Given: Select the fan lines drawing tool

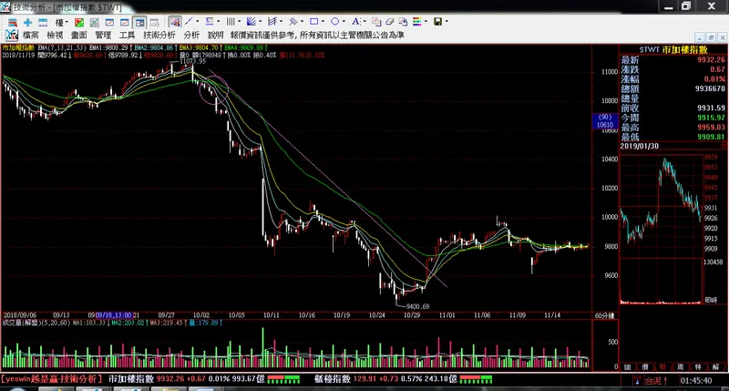Looking at the screenshot, I should [x=252, y=21].
